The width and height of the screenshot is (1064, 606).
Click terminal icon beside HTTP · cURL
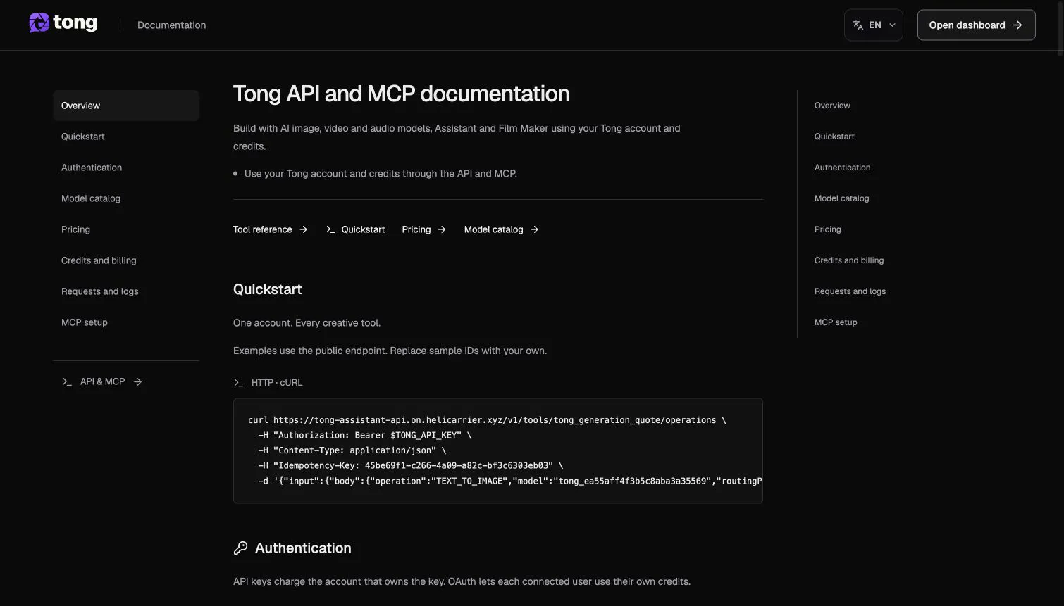point(238,383)
